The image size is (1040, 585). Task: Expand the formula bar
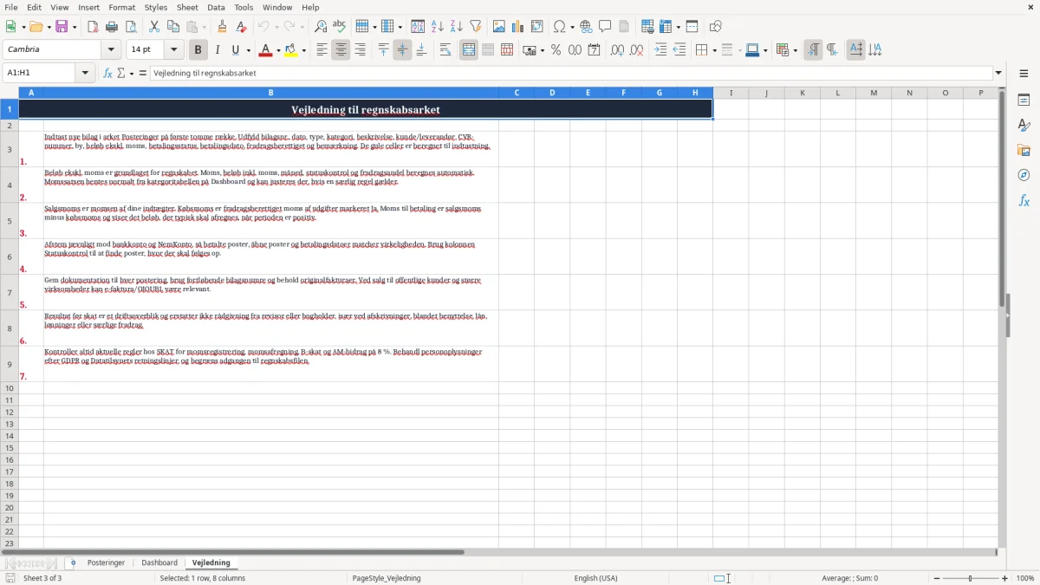(x=998, y=73)
